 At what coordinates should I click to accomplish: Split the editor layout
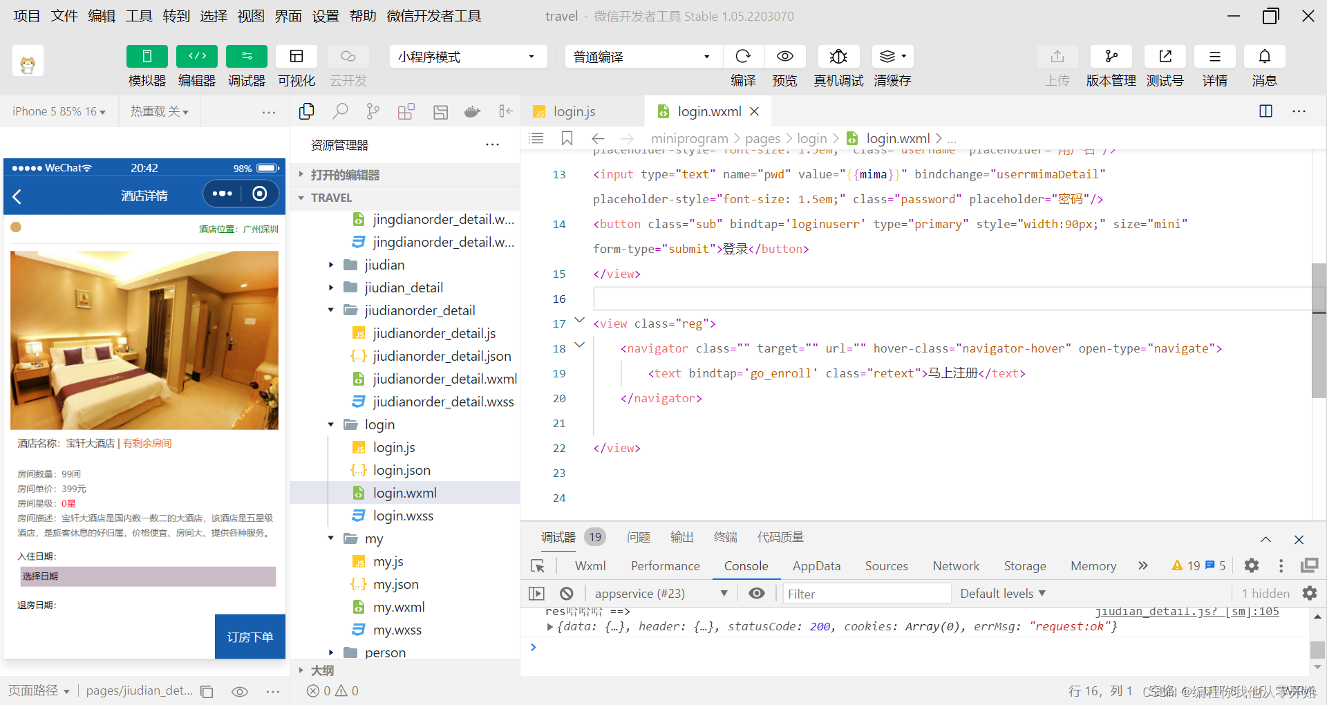[1266, 111]
